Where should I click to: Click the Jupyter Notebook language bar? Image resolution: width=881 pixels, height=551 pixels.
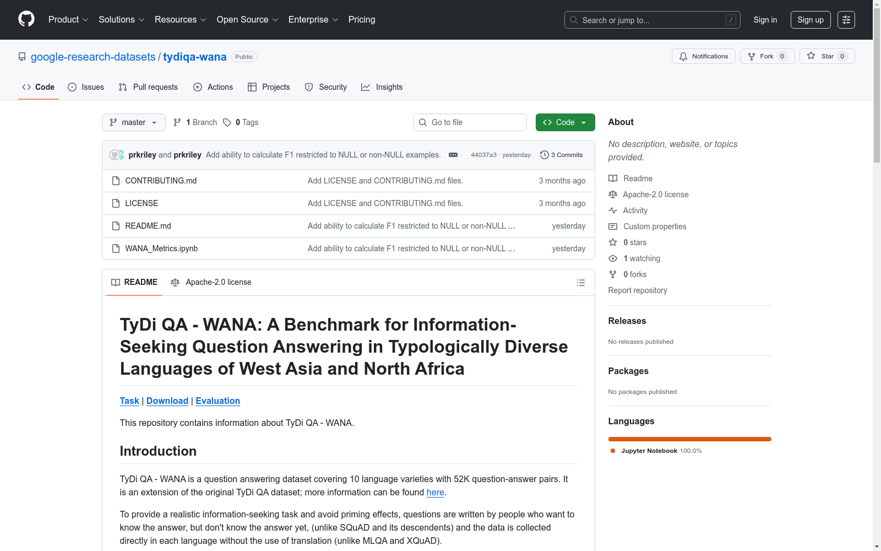tap(690, 439)
